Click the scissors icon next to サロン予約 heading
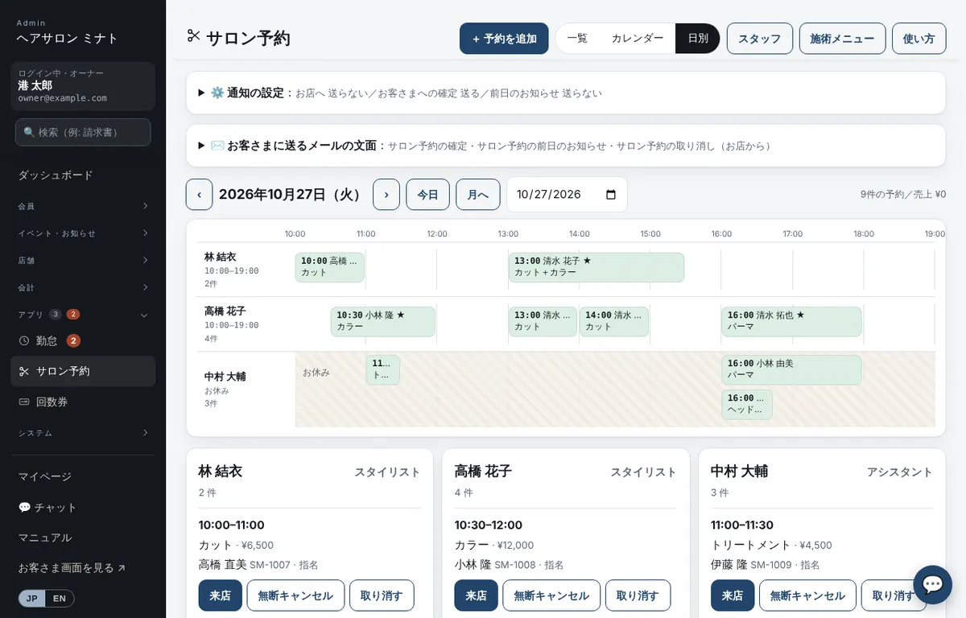Viewport: 966px width, 618px height. click(x=193, y=35)
